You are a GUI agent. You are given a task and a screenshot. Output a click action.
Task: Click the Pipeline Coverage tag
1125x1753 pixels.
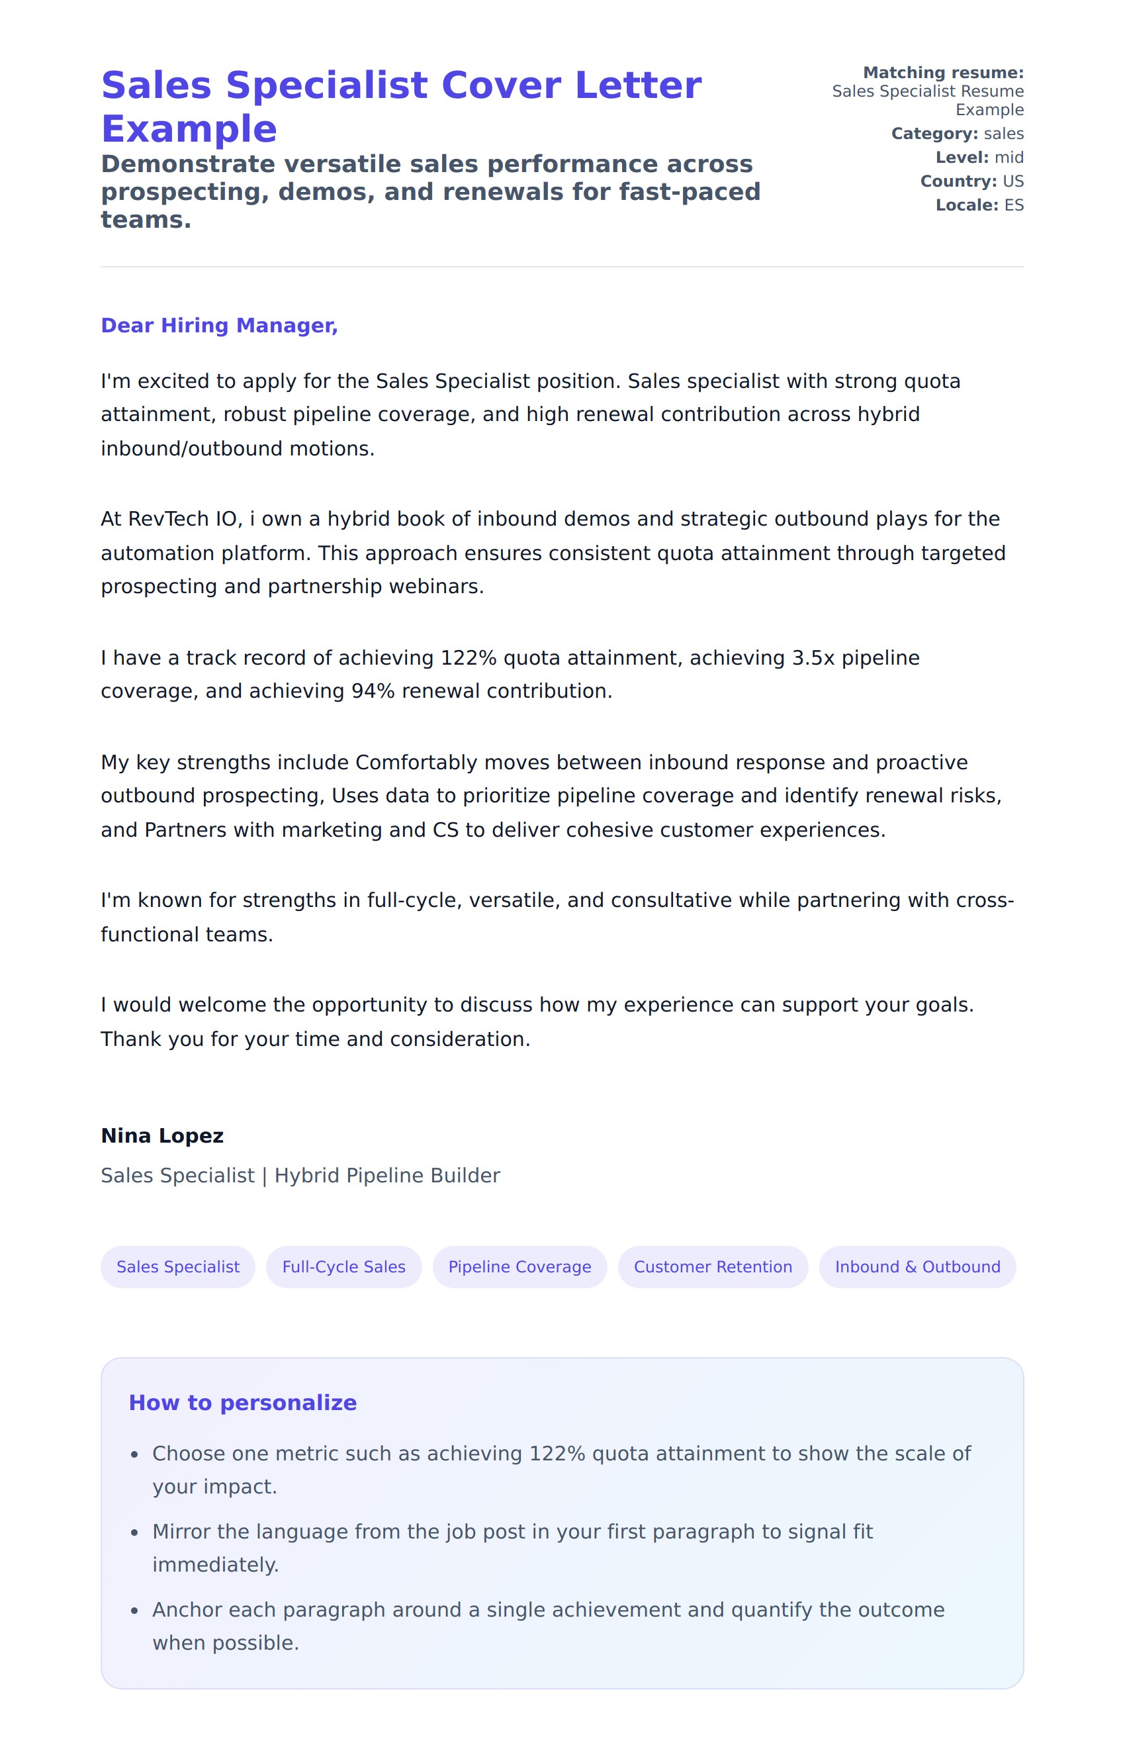(x=519, y=1266)
